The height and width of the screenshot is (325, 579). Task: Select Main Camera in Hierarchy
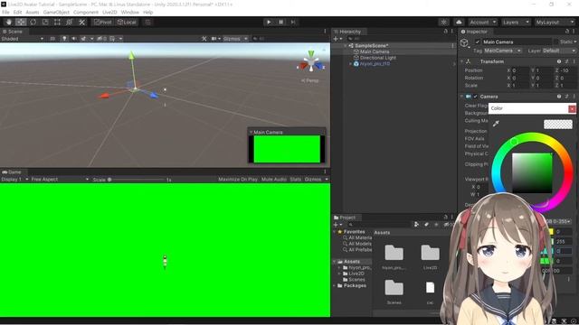375,51
